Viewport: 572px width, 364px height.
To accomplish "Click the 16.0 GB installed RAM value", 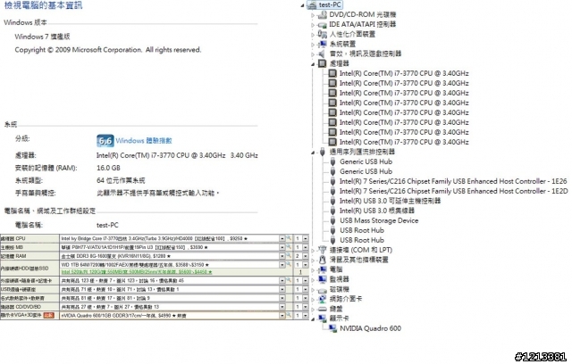I will pyautogui.click(x=108, y=168).
